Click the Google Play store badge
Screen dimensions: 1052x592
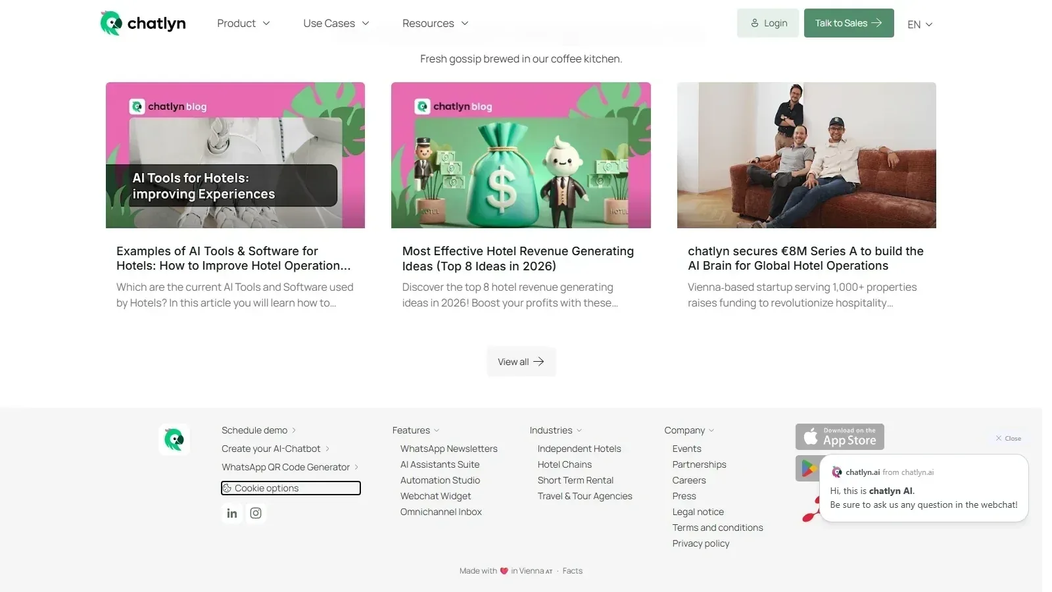(x=808, y=468)
